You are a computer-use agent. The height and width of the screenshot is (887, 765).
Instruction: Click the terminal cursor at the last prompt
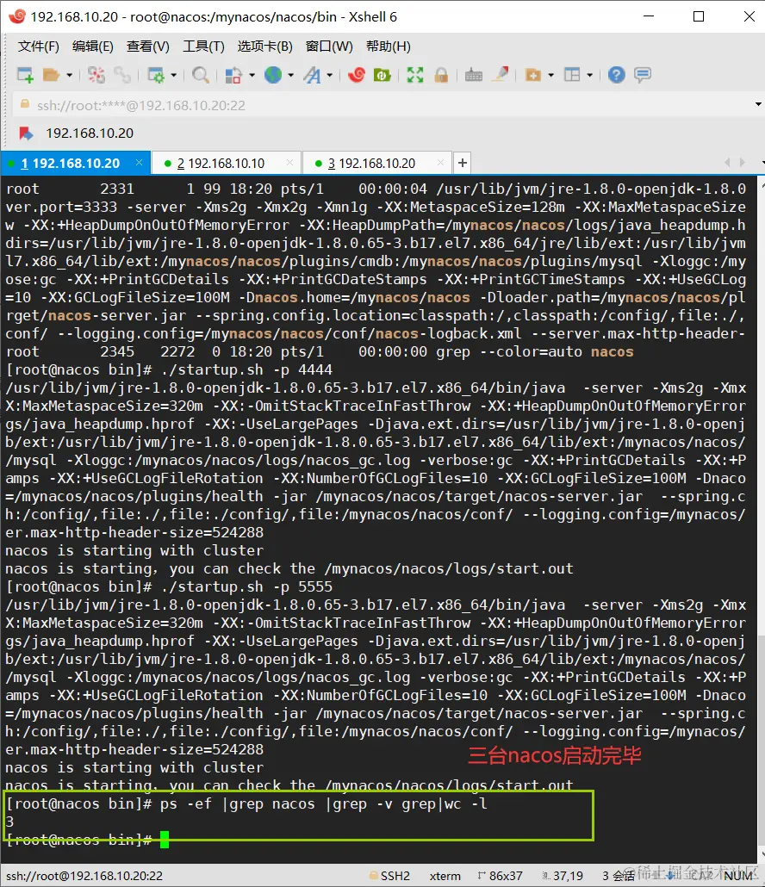[x=165, y=840]
